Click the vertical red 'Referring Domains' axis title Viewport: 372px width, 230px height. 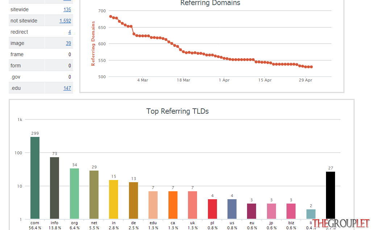point(93,43)
